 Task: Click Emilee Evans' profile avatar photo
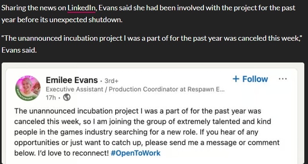tap(28, 88)
